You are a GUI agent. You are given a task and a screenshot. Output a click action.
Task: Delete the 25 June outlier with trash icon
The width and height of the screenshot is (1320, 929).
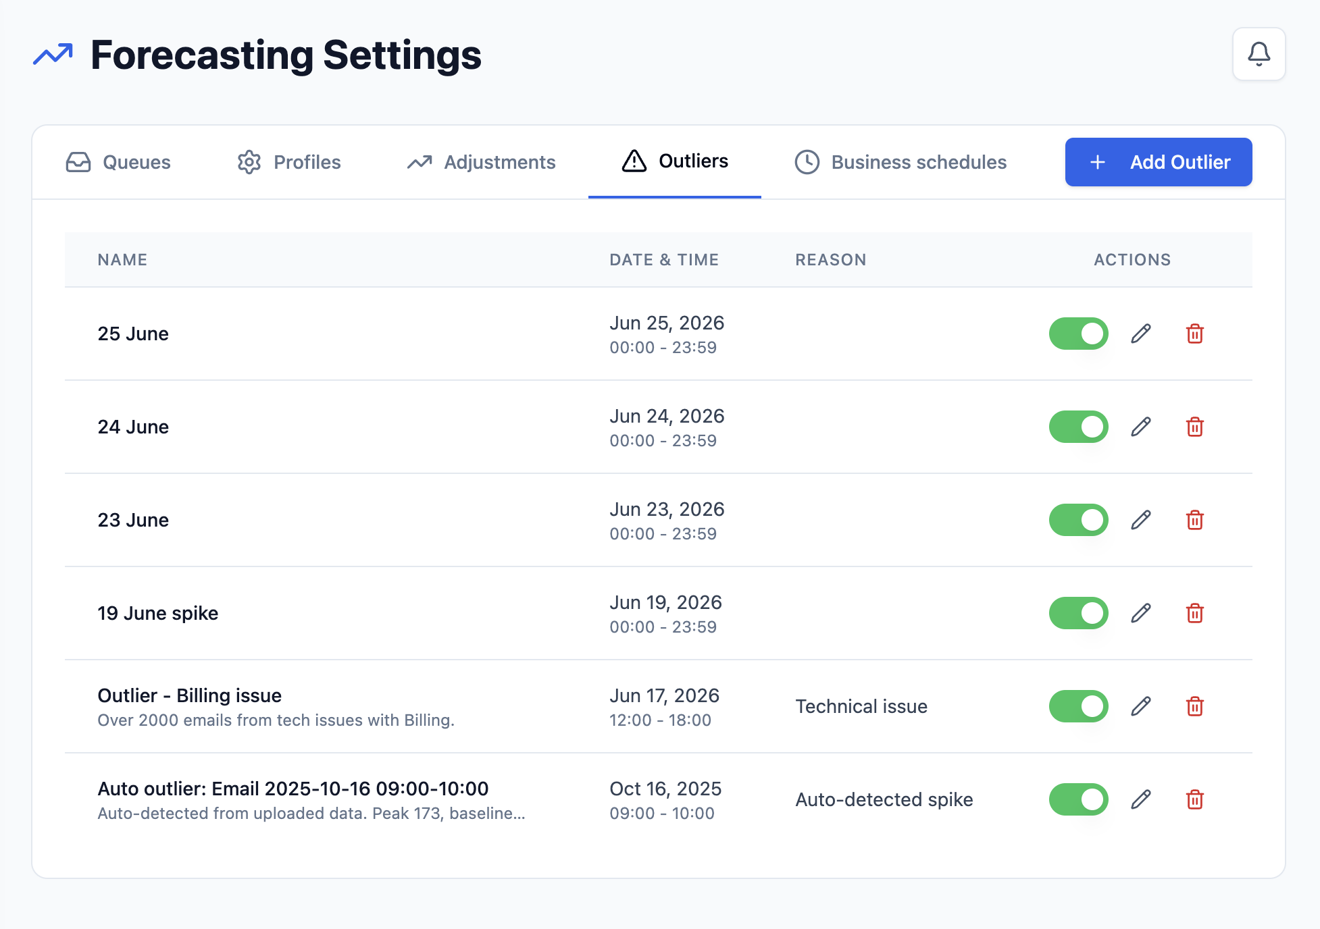(1195, 334)
